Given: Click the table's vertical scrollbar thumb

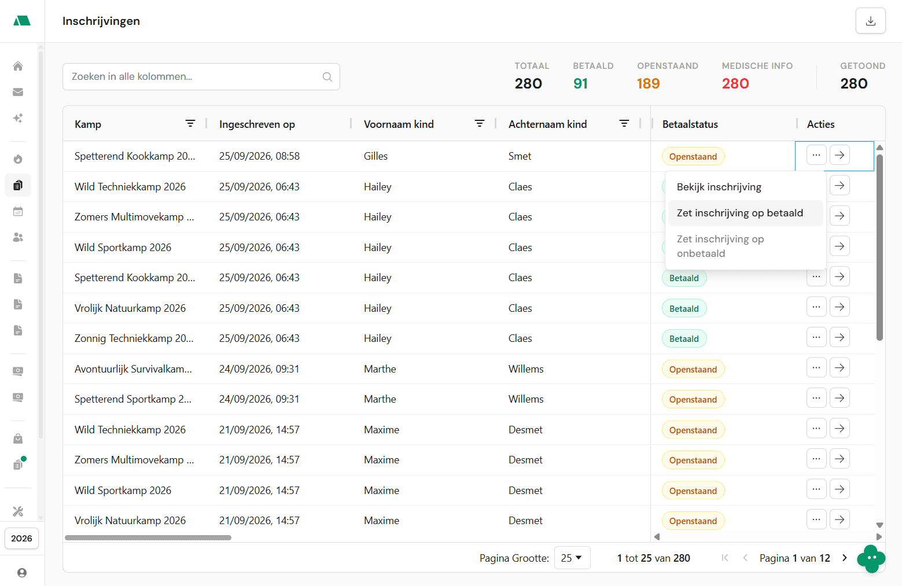Looking at the screenshot, I should click(879, 248).
